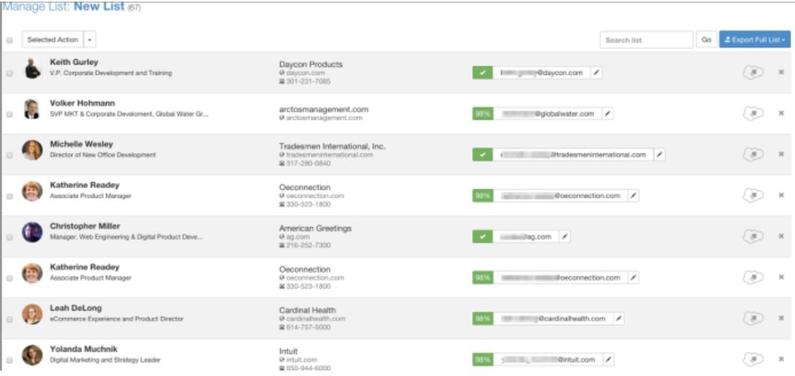The height and width of the screenshot is (376, 795).
Task: Click the cloud icon in Michelle Wesley's row
Action: pos(753,155)
